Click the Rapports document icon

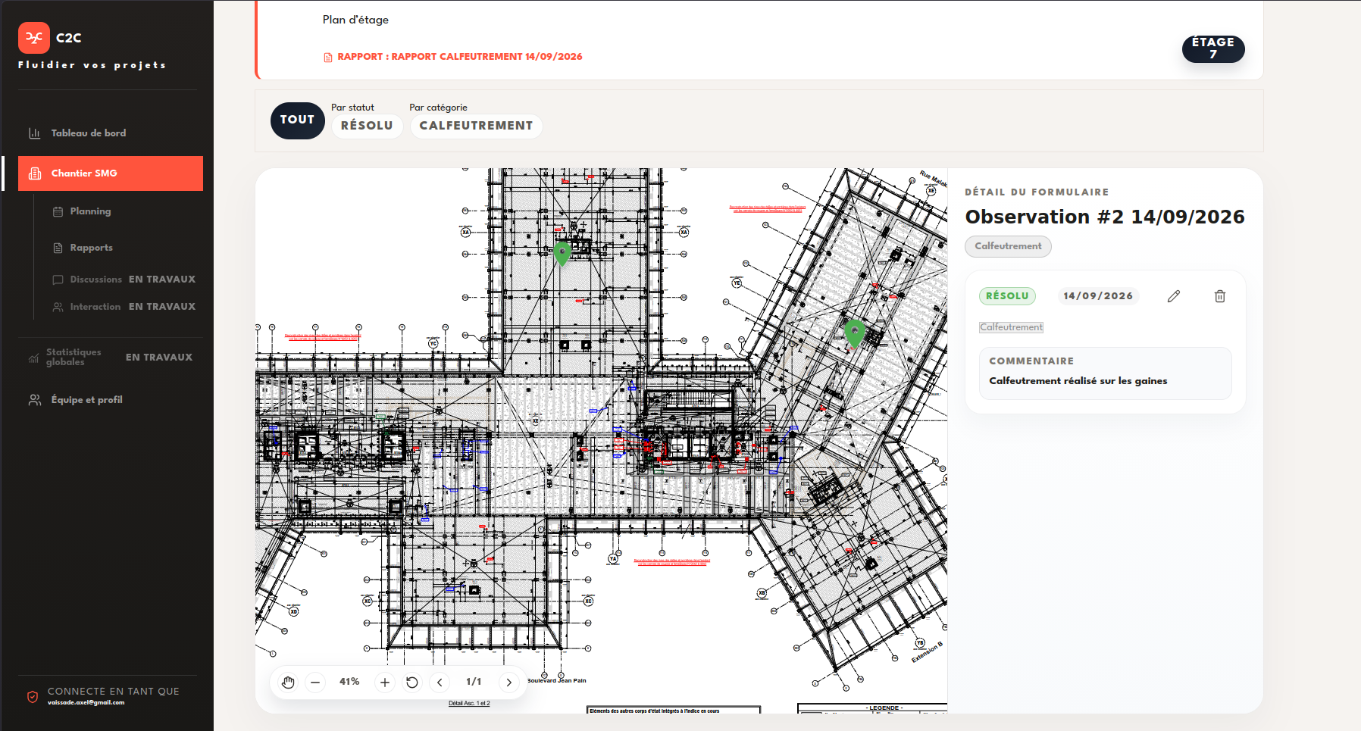[58, 248]
